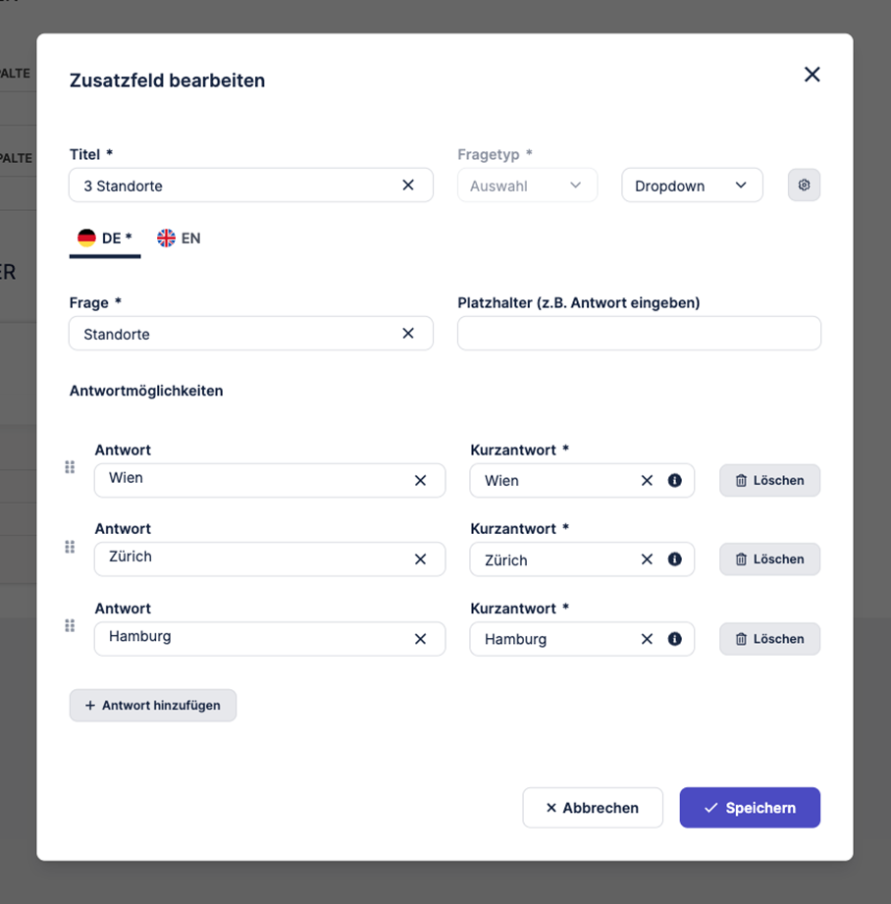
Task: Open the Dropdown display type selector
Action: [692, 185]
